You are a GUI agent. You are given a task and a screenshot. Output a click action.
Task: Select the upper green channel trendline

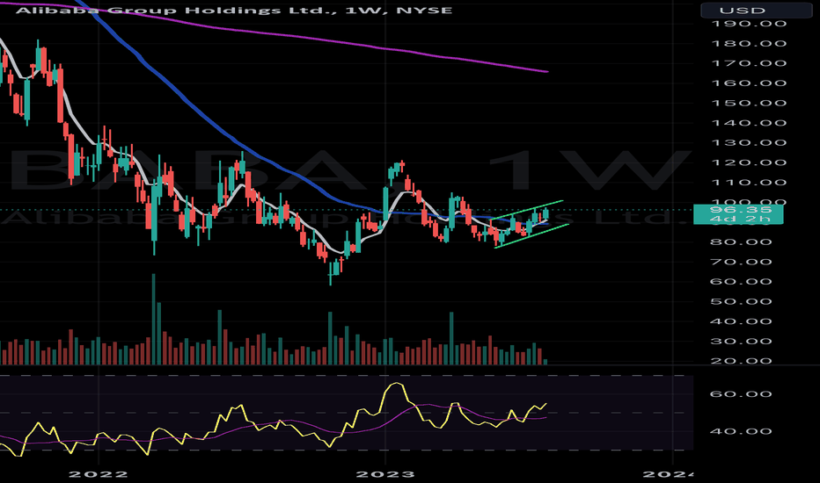pyautogui.click(x=525, y=209)
